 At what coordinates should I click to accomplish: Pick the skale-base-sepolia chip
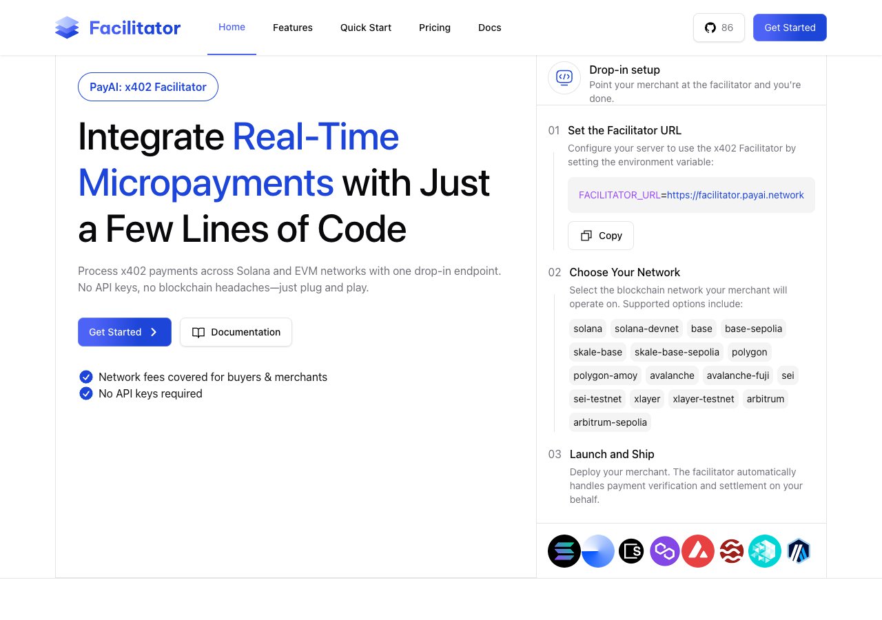tap(677, 352)
